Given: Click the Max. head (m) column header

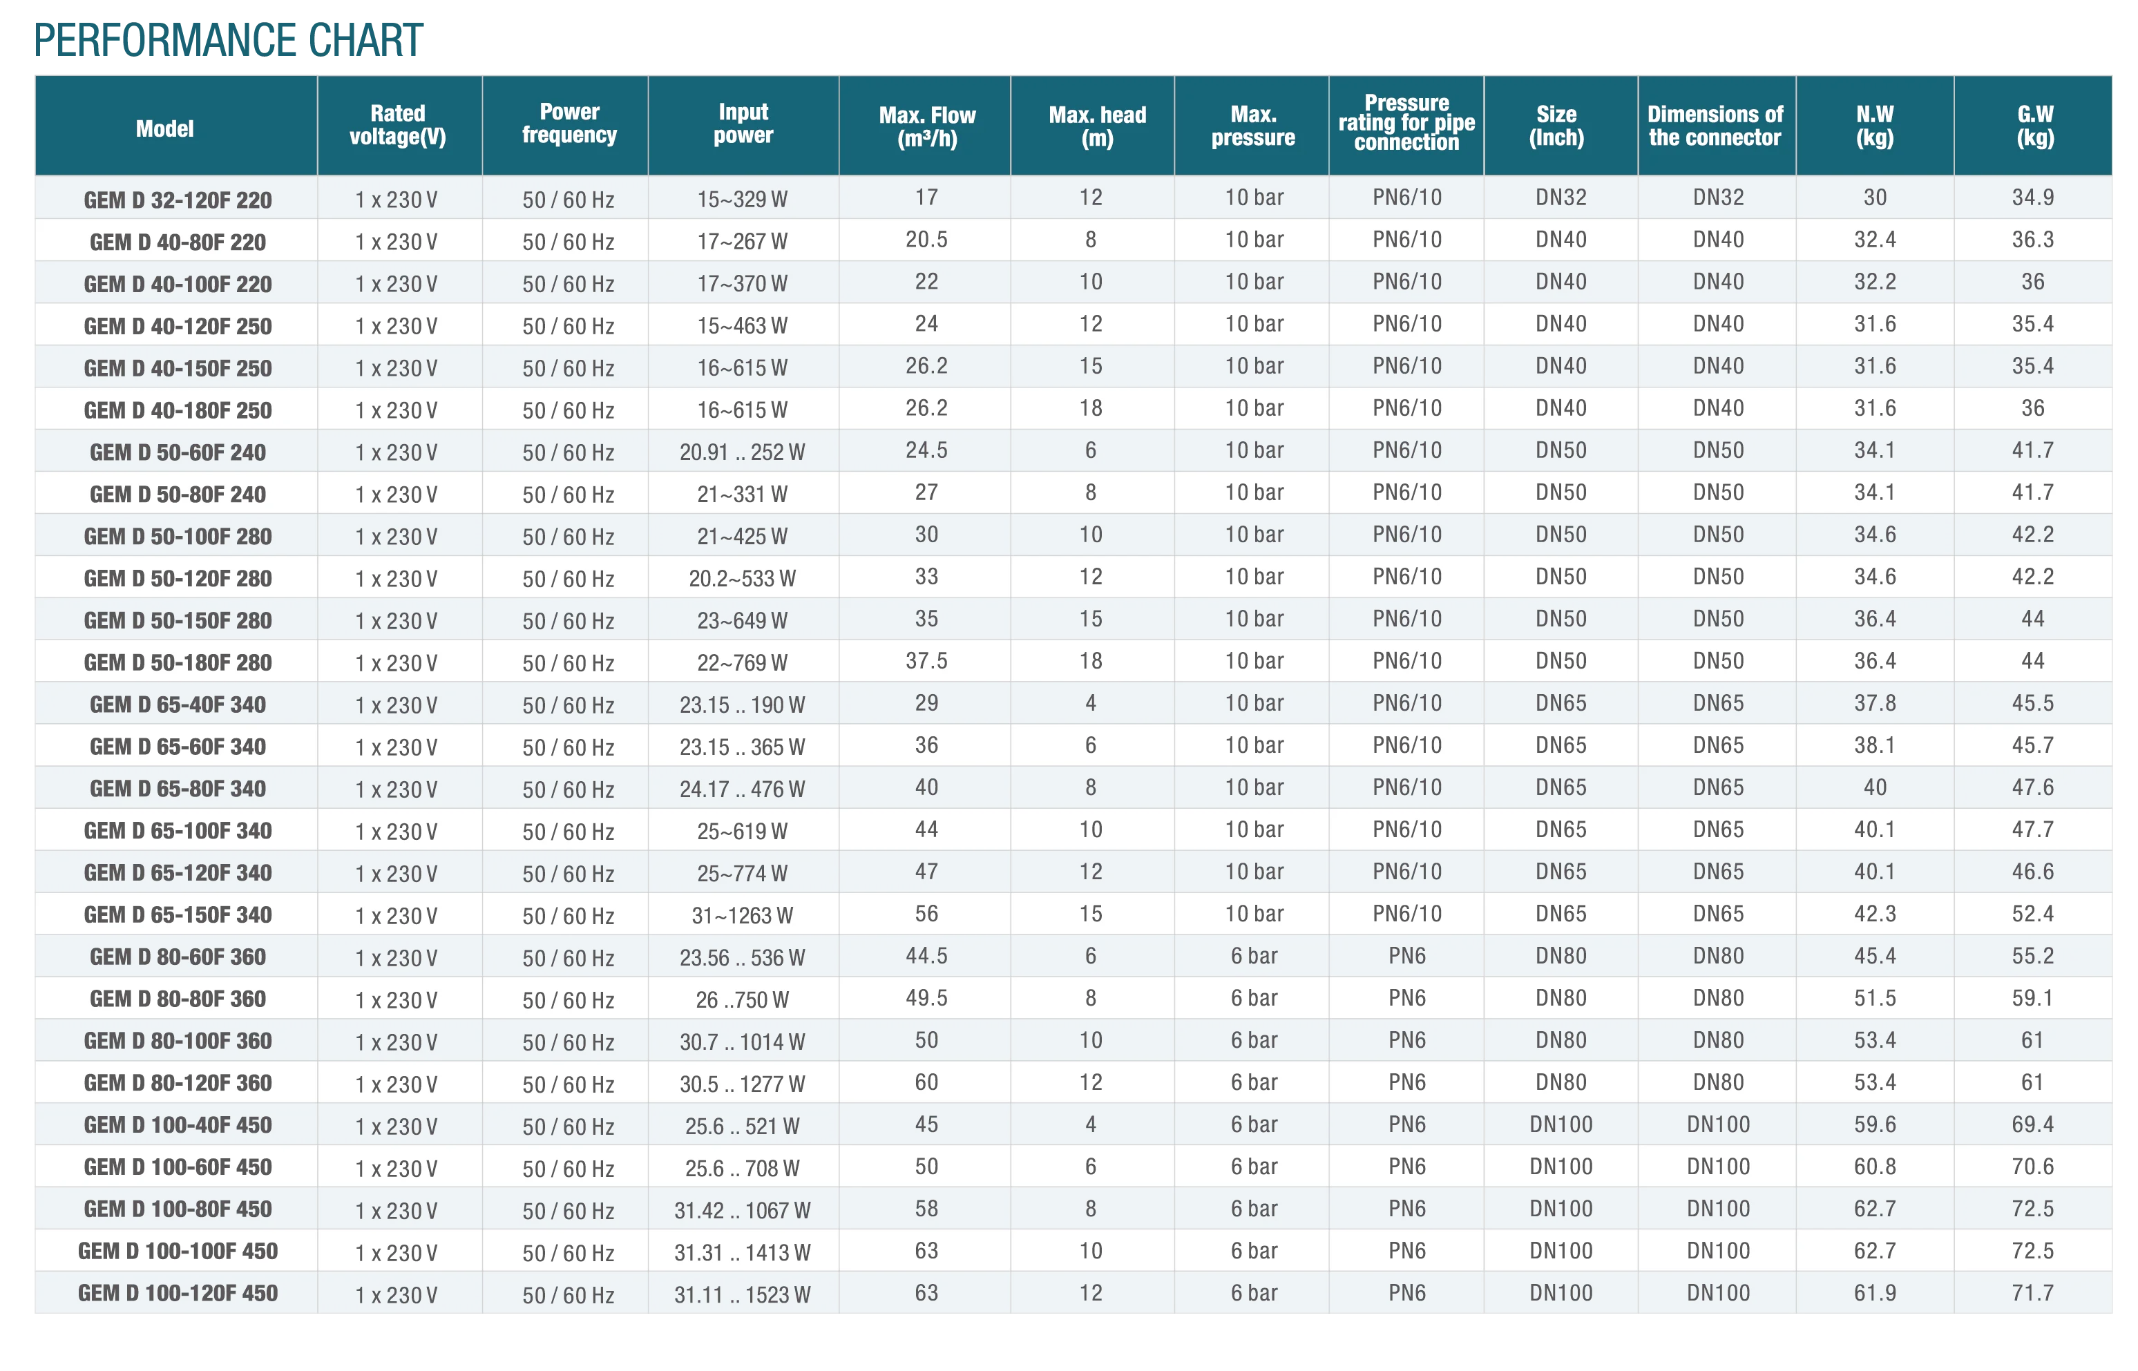Looking at the screenshot, I should click(1097, 126).
